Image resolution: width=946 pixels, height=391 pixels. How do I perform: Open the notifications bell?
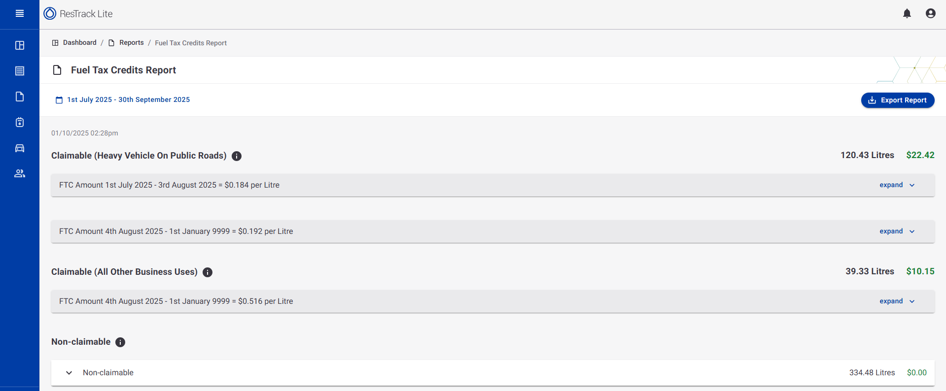tap(907, 13)
